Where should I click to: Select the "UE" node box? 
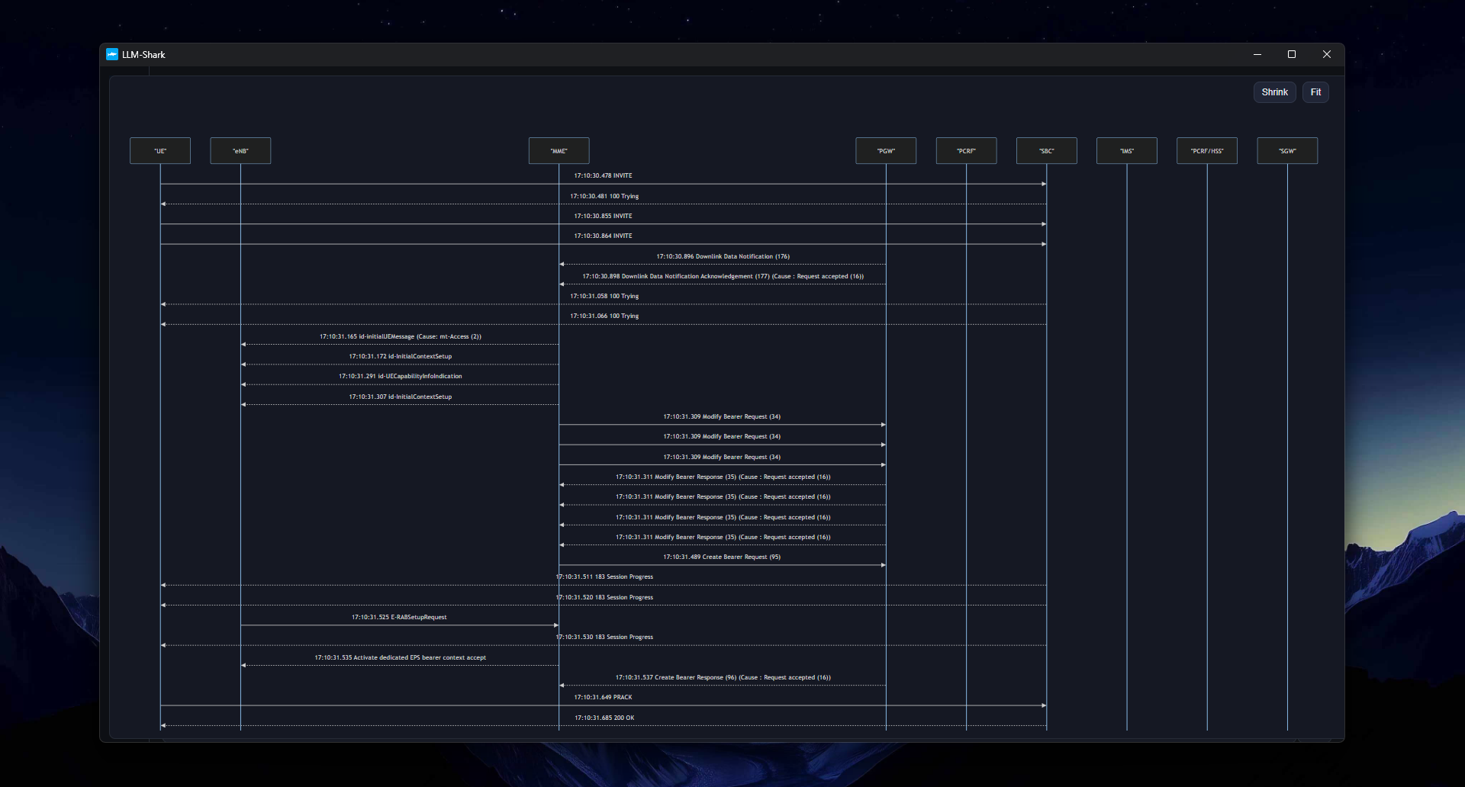point(160,151)
